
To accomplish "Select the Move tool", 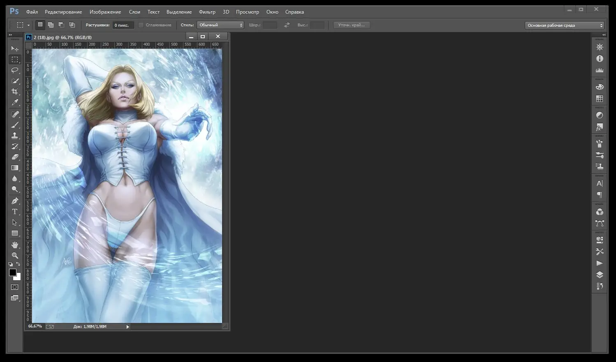I will pos(15,48).
